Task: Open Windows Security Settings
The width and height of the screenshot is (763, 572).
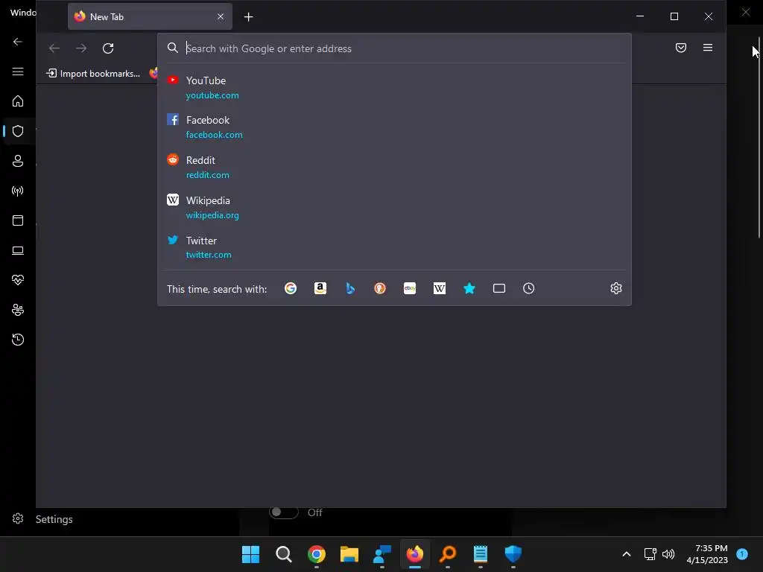Action: pos(42,519)
